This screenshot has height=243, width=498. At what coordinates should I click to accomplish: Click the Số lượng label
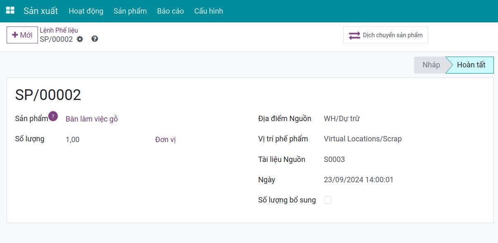(30, 139)
